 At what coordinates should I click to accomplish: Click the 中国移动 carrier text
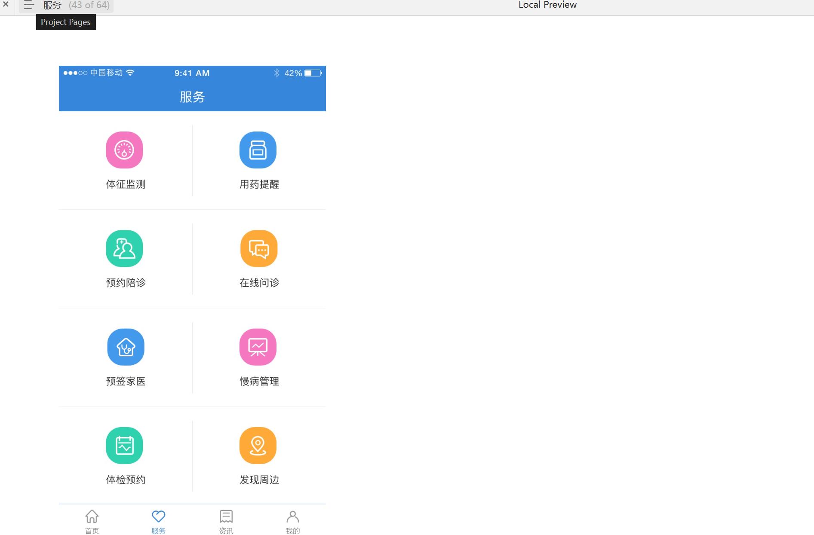point(106,73)
